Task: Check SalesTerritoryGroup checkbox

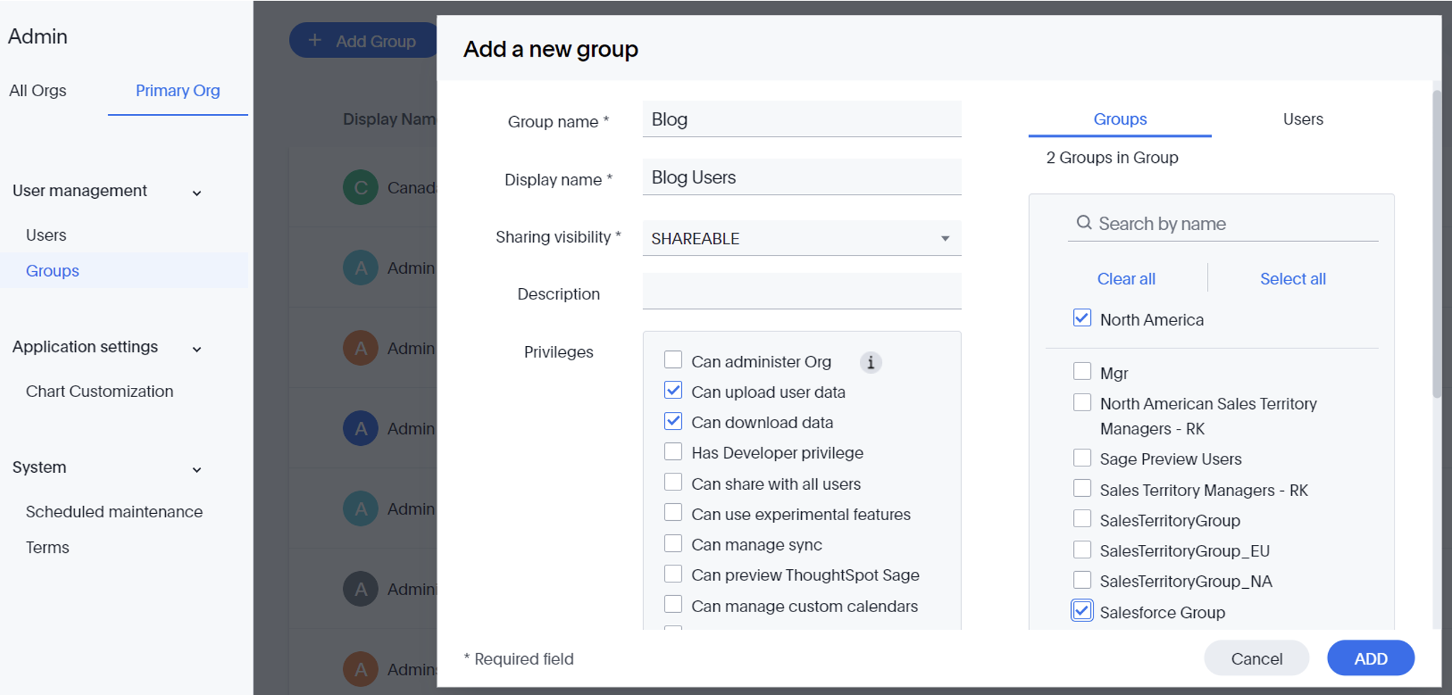Action: pos(1082,519)
